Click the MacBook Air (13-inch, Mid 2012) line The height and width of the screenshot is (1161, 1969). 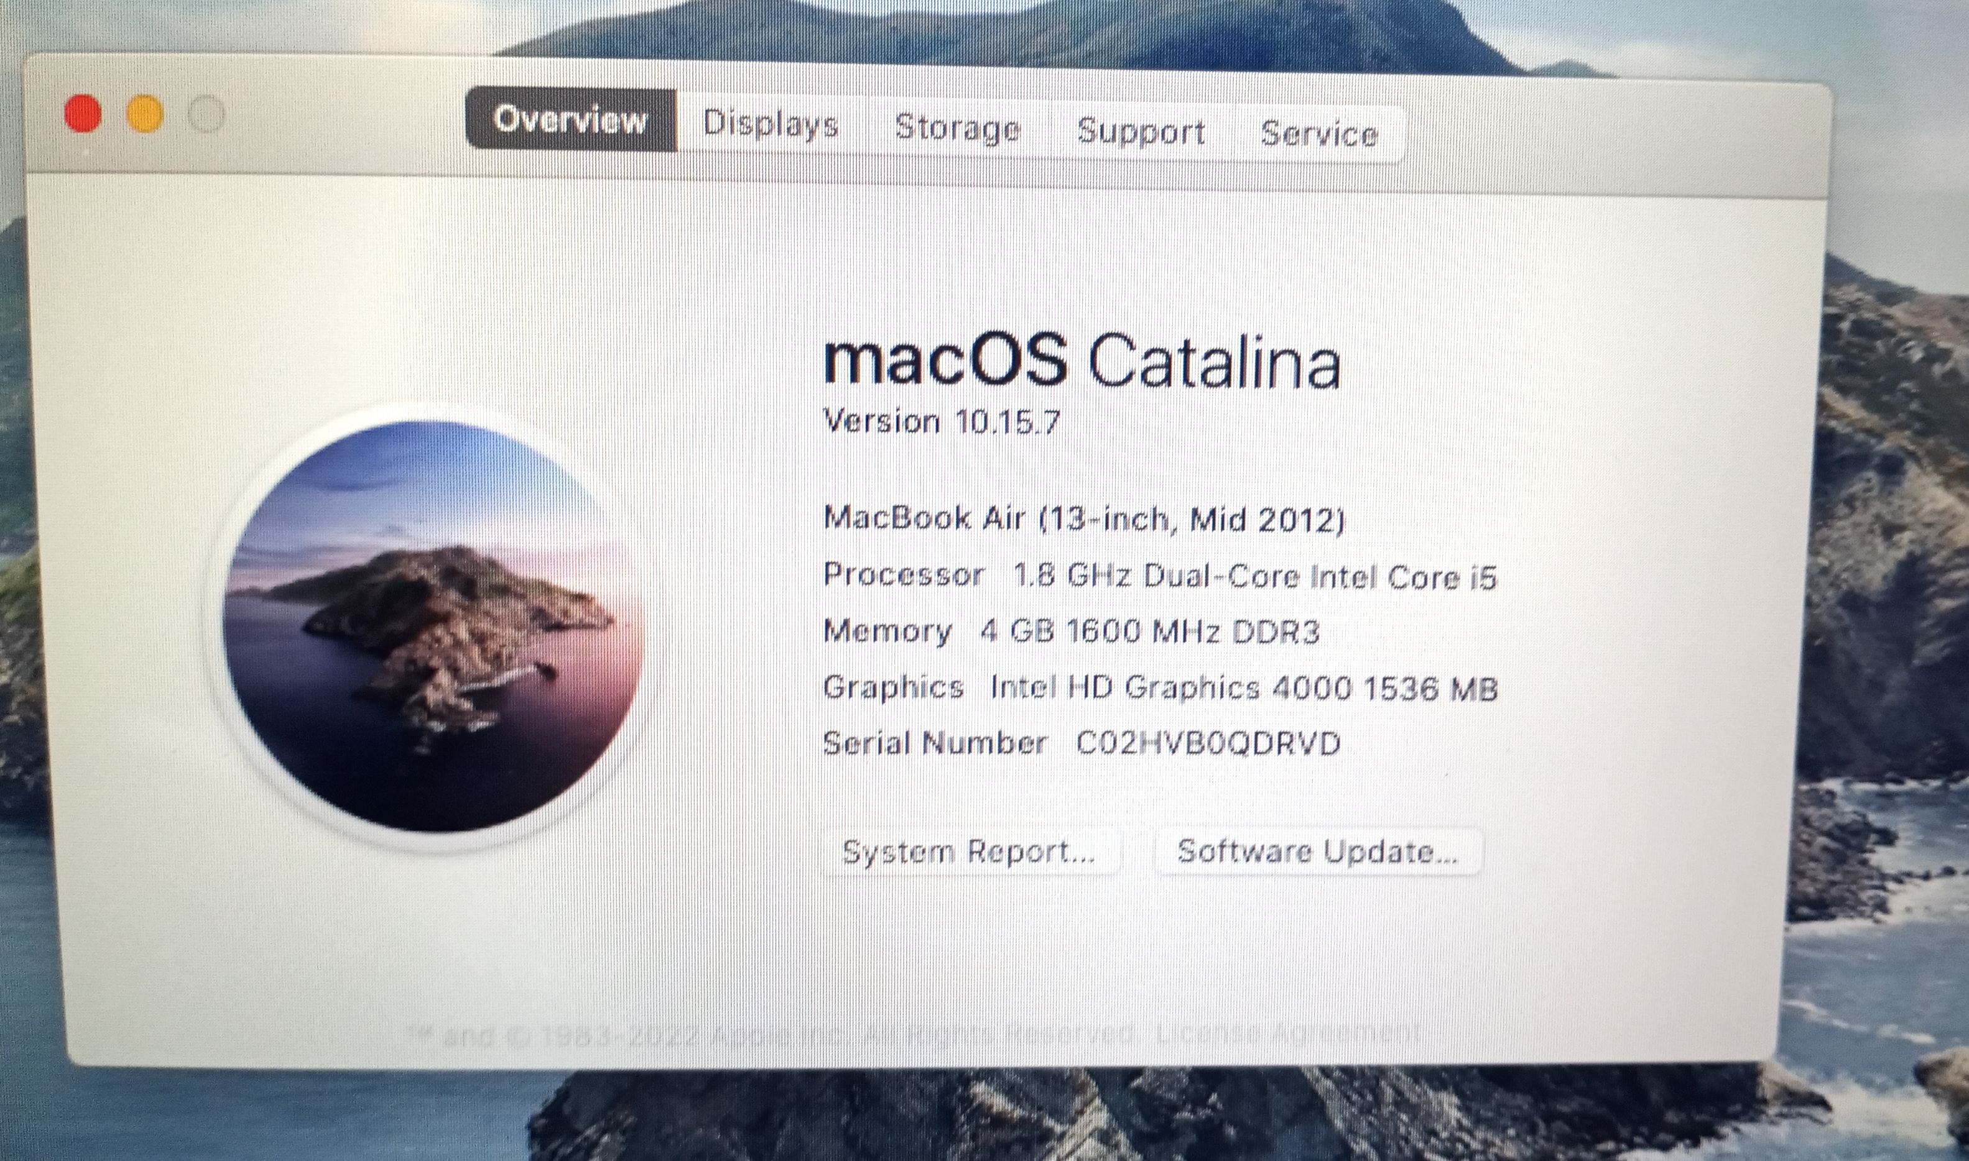(x=1084, y=519)
